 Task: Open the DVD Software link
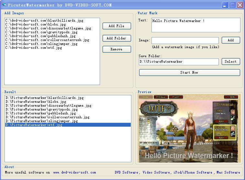[x=126, y=172]
